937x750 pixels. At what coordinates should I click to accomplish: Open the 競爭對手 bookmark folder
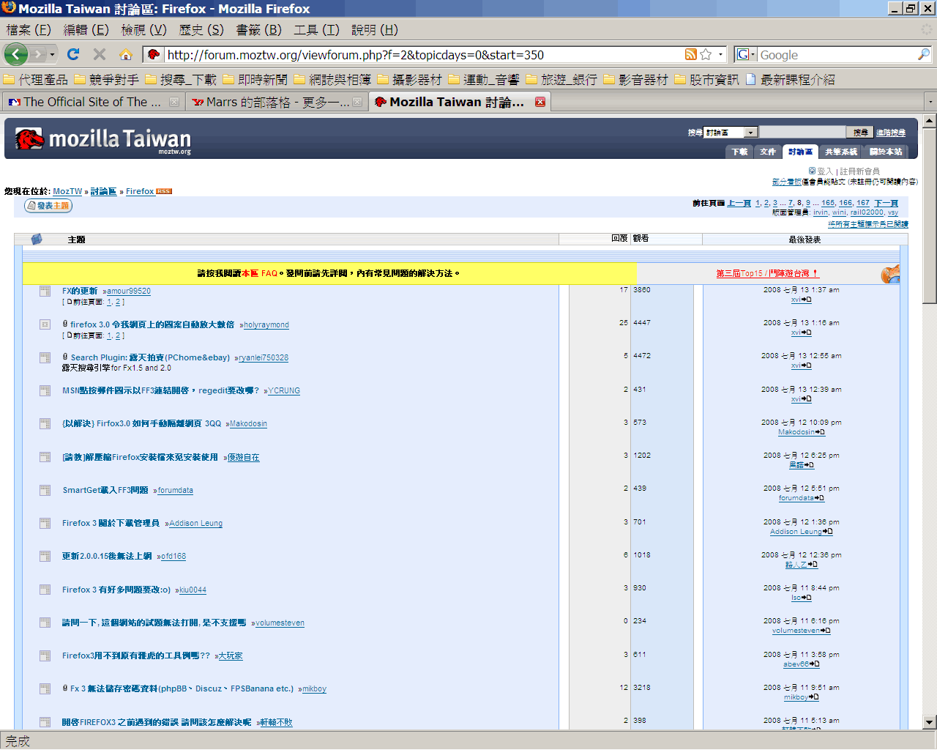107,79
